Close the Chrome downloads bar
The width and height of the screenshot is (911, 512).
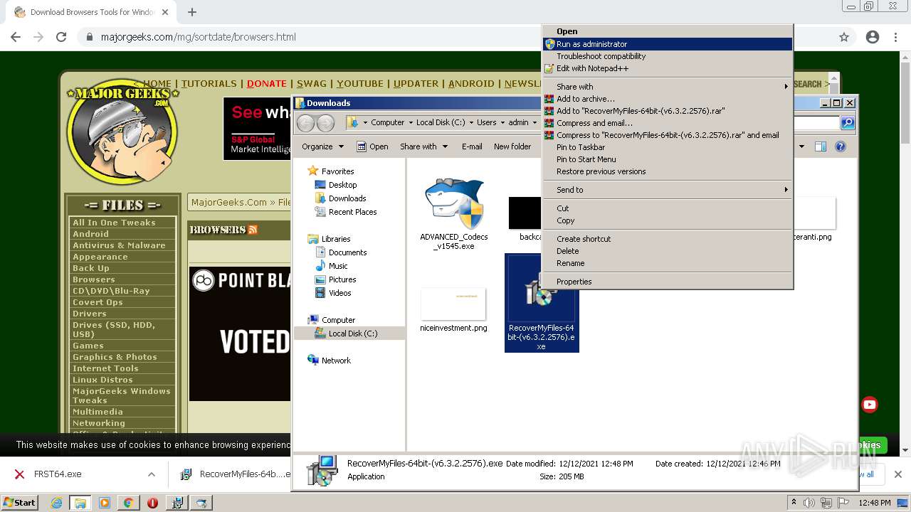tap(898, 474)
